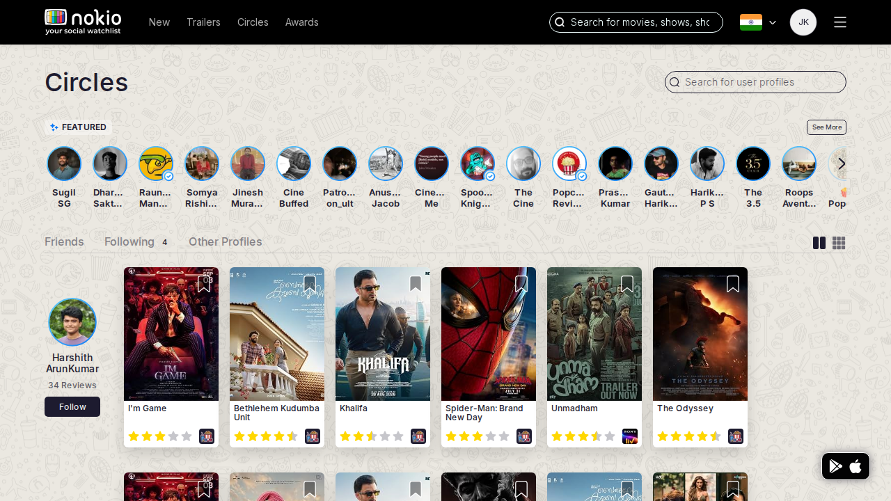Image resolution: width=891 pixels, height=501 pixels.
Task: Open The Odyssey poster
Action: click(700, 334)
